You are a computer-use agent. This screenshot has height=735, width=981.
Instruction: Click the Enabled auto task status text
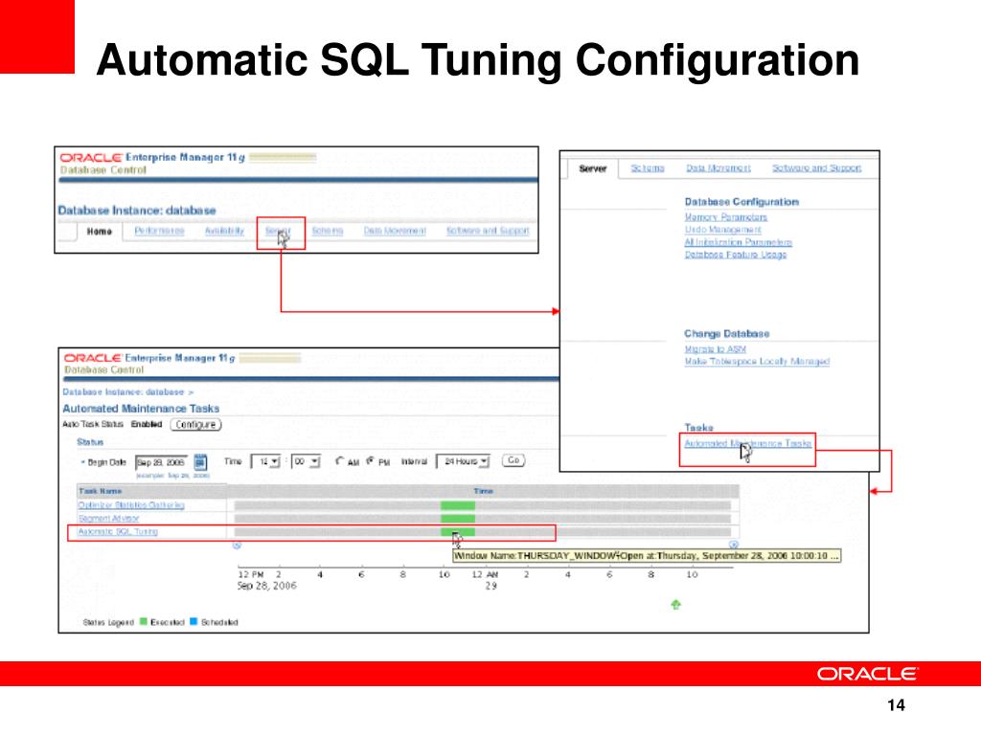pyautogui.click(x=147, y=424)
